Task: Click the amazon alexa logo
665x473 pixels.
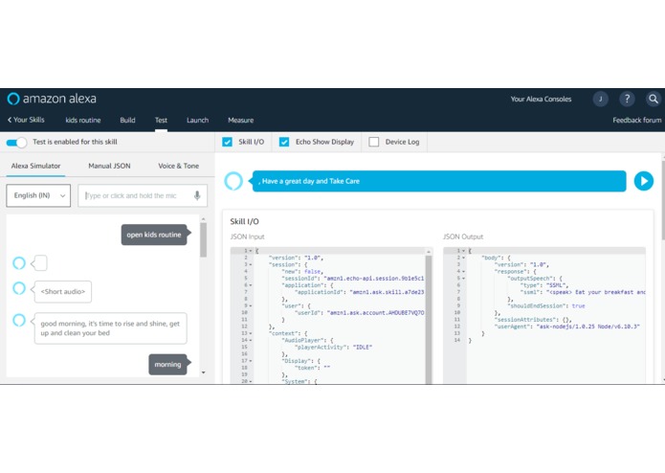Action: pos(52,99)
